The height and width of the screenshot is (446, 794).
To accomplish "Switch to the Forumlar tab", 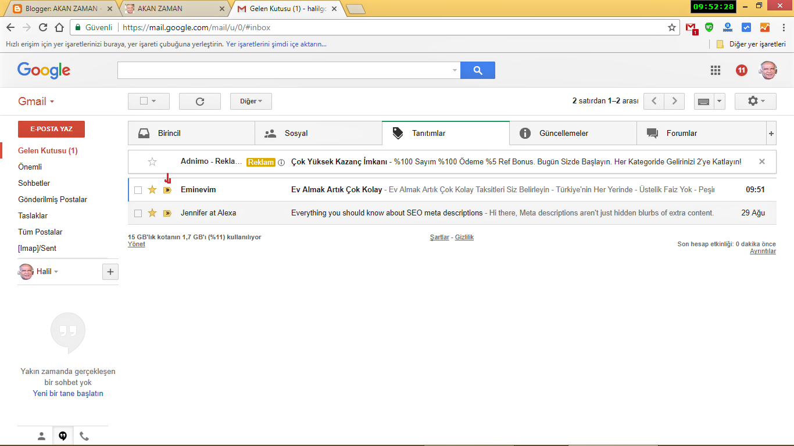I will click(x=702, y=133).
